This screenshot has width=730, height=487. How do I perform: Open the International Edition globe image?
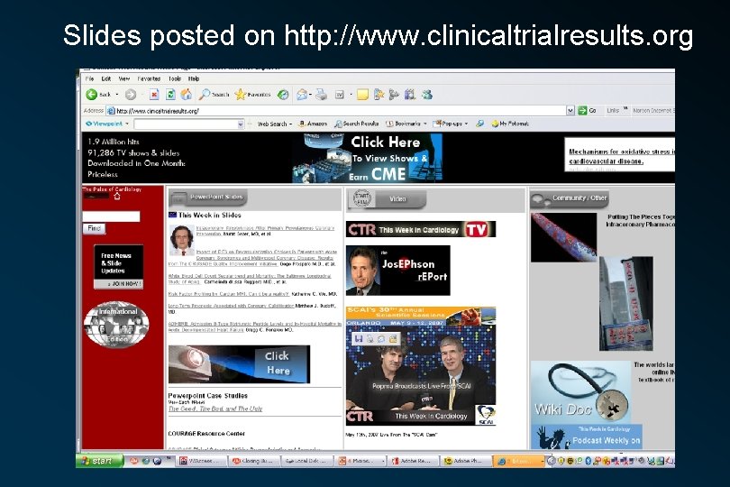click(x=116, y=325)
